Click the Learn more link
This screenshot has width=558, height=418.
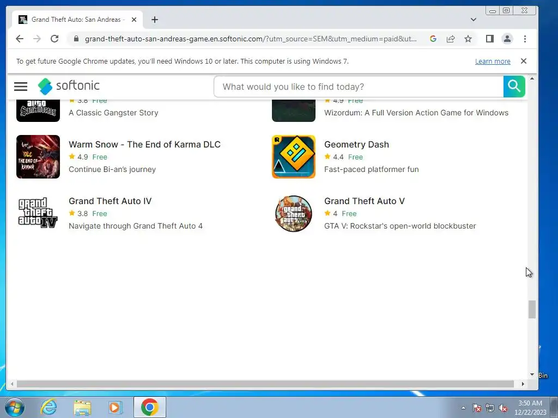coord(493,61)
